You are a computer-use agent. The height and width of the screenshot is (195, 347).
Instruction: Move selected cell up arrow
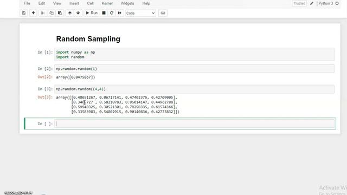(70, 13)
